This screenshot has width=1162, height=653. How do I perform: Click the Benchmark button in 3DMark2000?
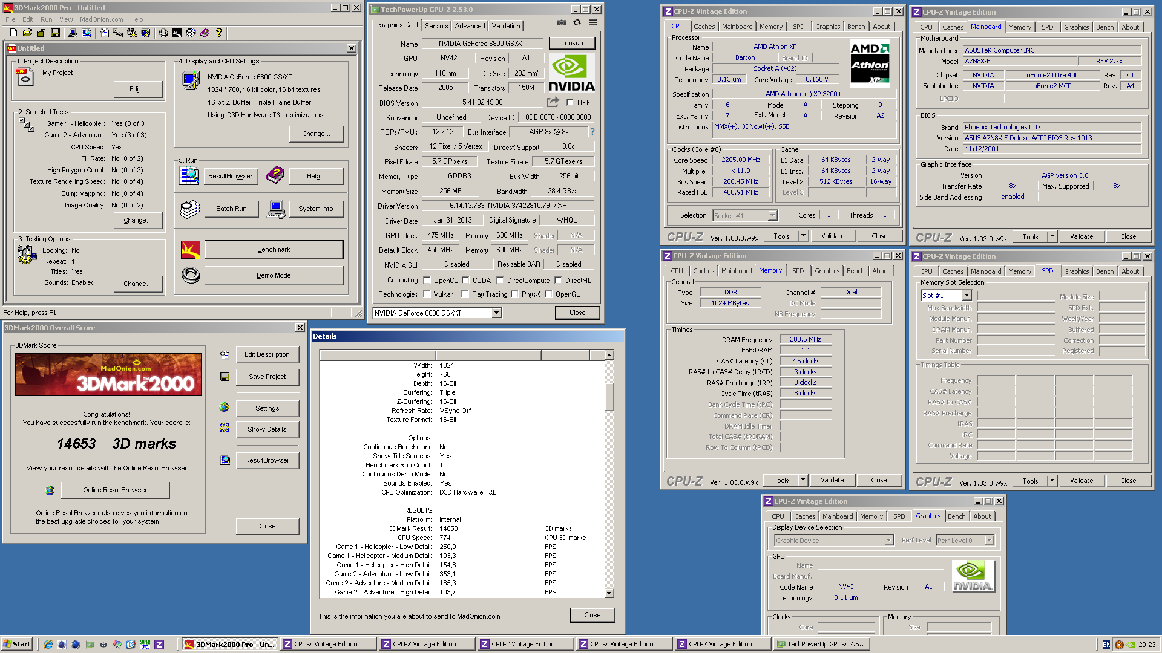pos(274,249)
